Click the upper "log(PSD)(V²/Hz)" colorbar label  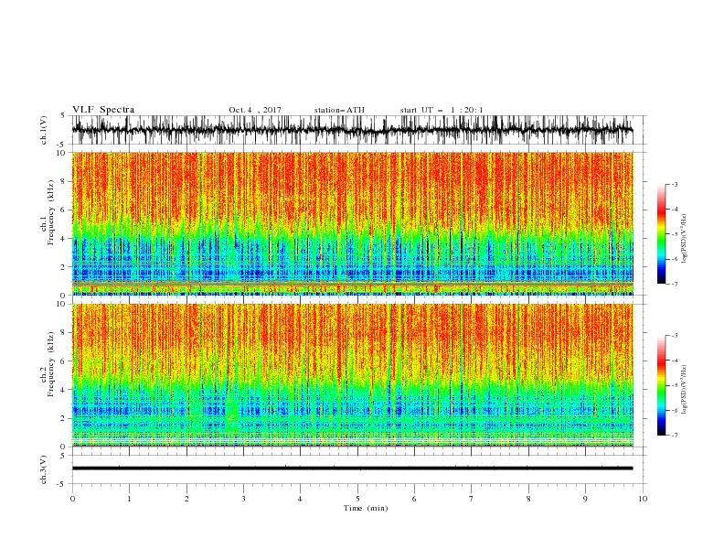pyautogui.click(x=684, y=239)
